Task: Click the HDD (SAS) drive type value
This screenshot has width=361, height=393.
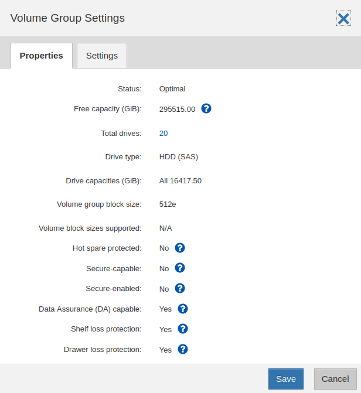Action: [x=179, y=157]
